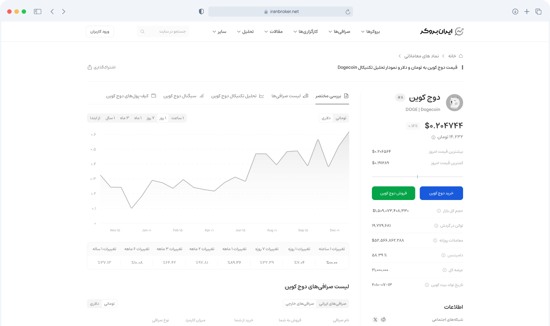
Task: Expand the بروکرها navigation dropdown
Action: [x=370, y=31]
